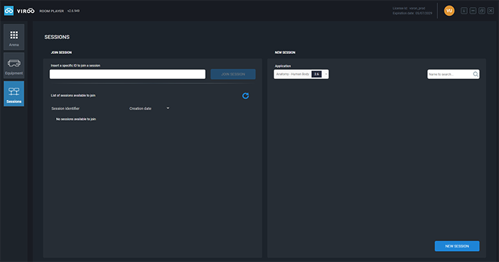Open the Equipment section in sidebar
Viewport: 499px width, 262px height.
[14, 65]
